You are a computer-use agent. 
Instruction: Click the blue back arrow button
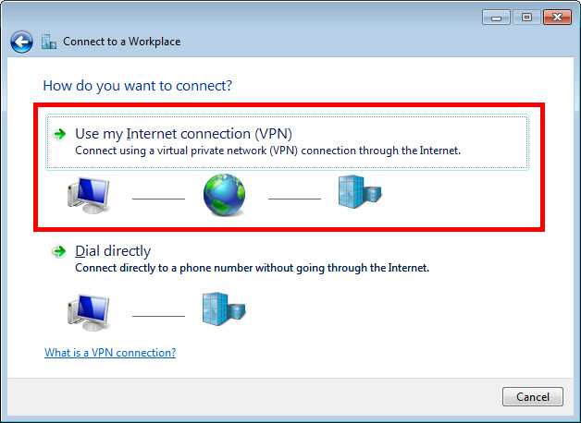pyautogui.click(x=21, y=42)
